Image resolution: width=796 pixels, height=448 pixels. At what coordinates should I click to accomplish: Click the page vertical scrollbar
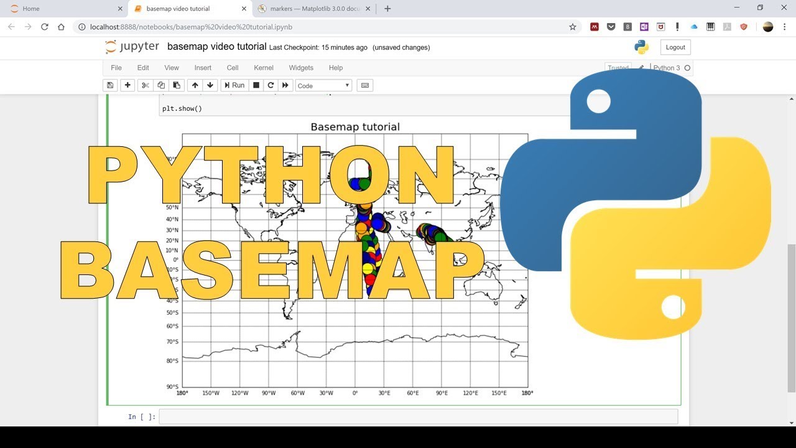coord(792,318)
